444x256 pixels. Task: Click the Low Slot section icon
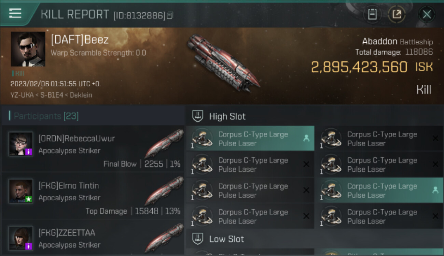point(198,239)
